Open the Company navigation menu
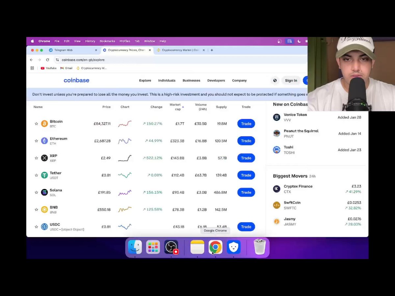 point(239,80)
